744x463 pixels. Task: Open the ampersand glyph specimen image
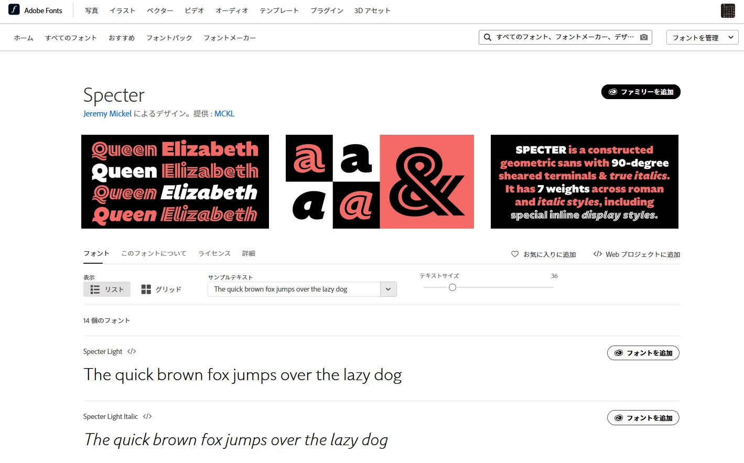pos(380,181)
